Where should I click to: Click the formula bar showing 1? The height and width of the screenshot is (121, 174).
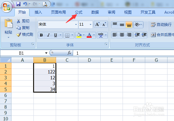[x=124, y=53]
